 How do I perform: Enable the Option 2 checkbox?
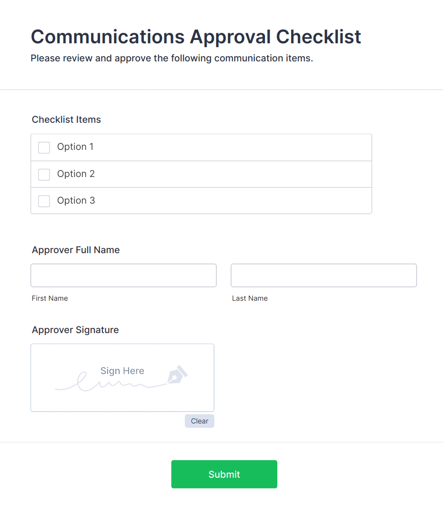click(x=44, y=174)
